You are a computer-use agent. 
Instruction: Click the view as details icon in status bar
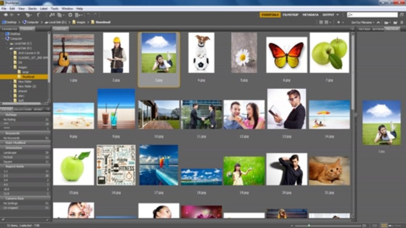point(391,225)
